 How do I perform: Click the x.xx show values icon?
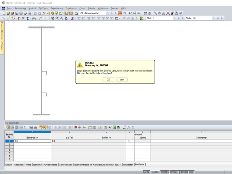tap(124, 13)
